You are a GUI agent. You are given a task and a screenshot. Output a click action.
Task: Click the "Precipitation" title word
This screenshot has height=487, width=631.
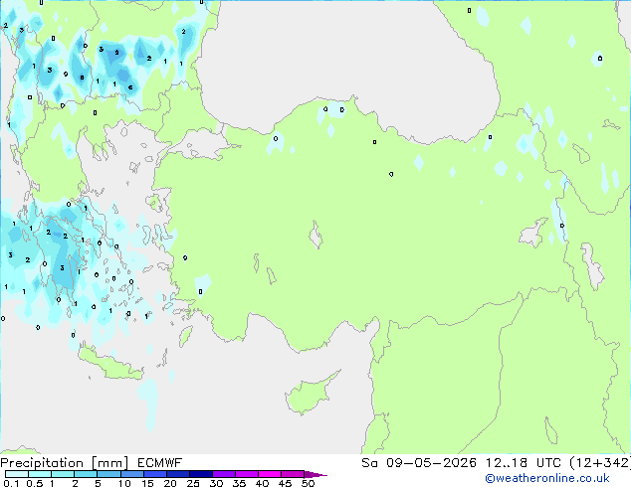42,463
